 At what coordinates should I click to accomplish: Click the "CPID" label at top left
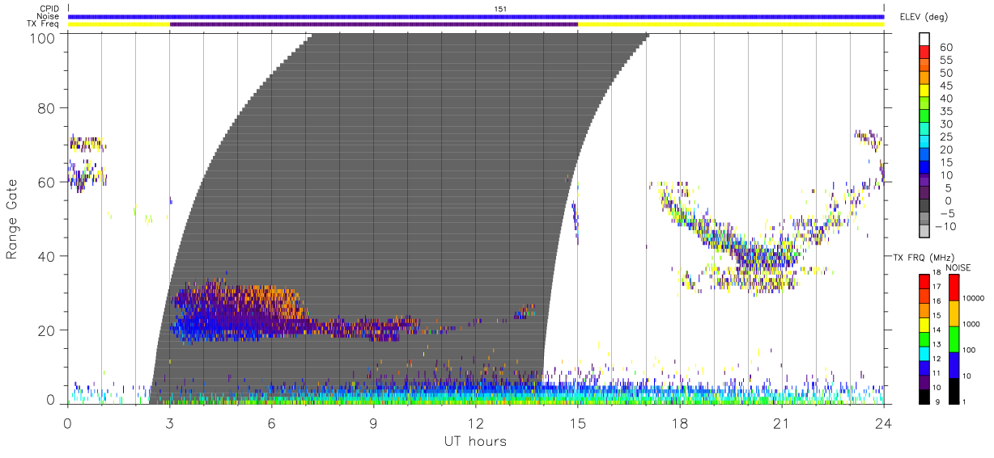tap(48, 9)
